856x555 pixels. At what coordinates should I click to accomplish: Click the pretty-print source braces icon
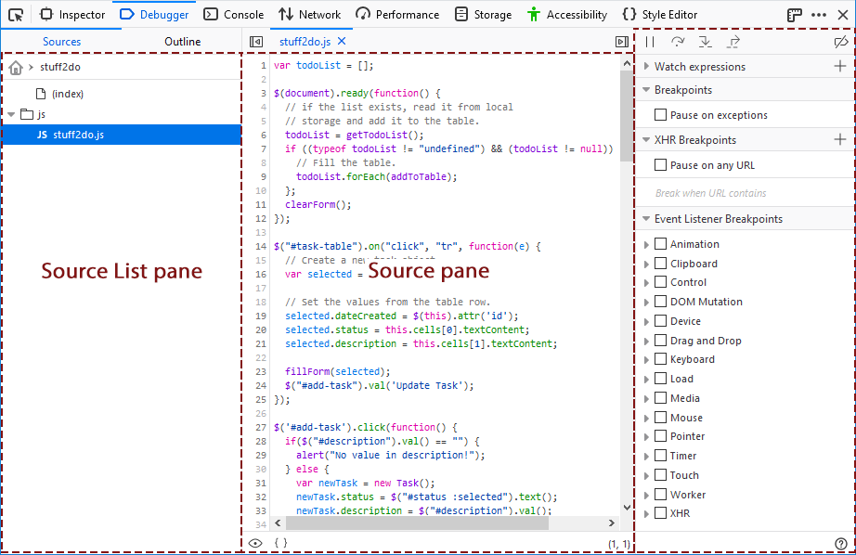(280, 543)
